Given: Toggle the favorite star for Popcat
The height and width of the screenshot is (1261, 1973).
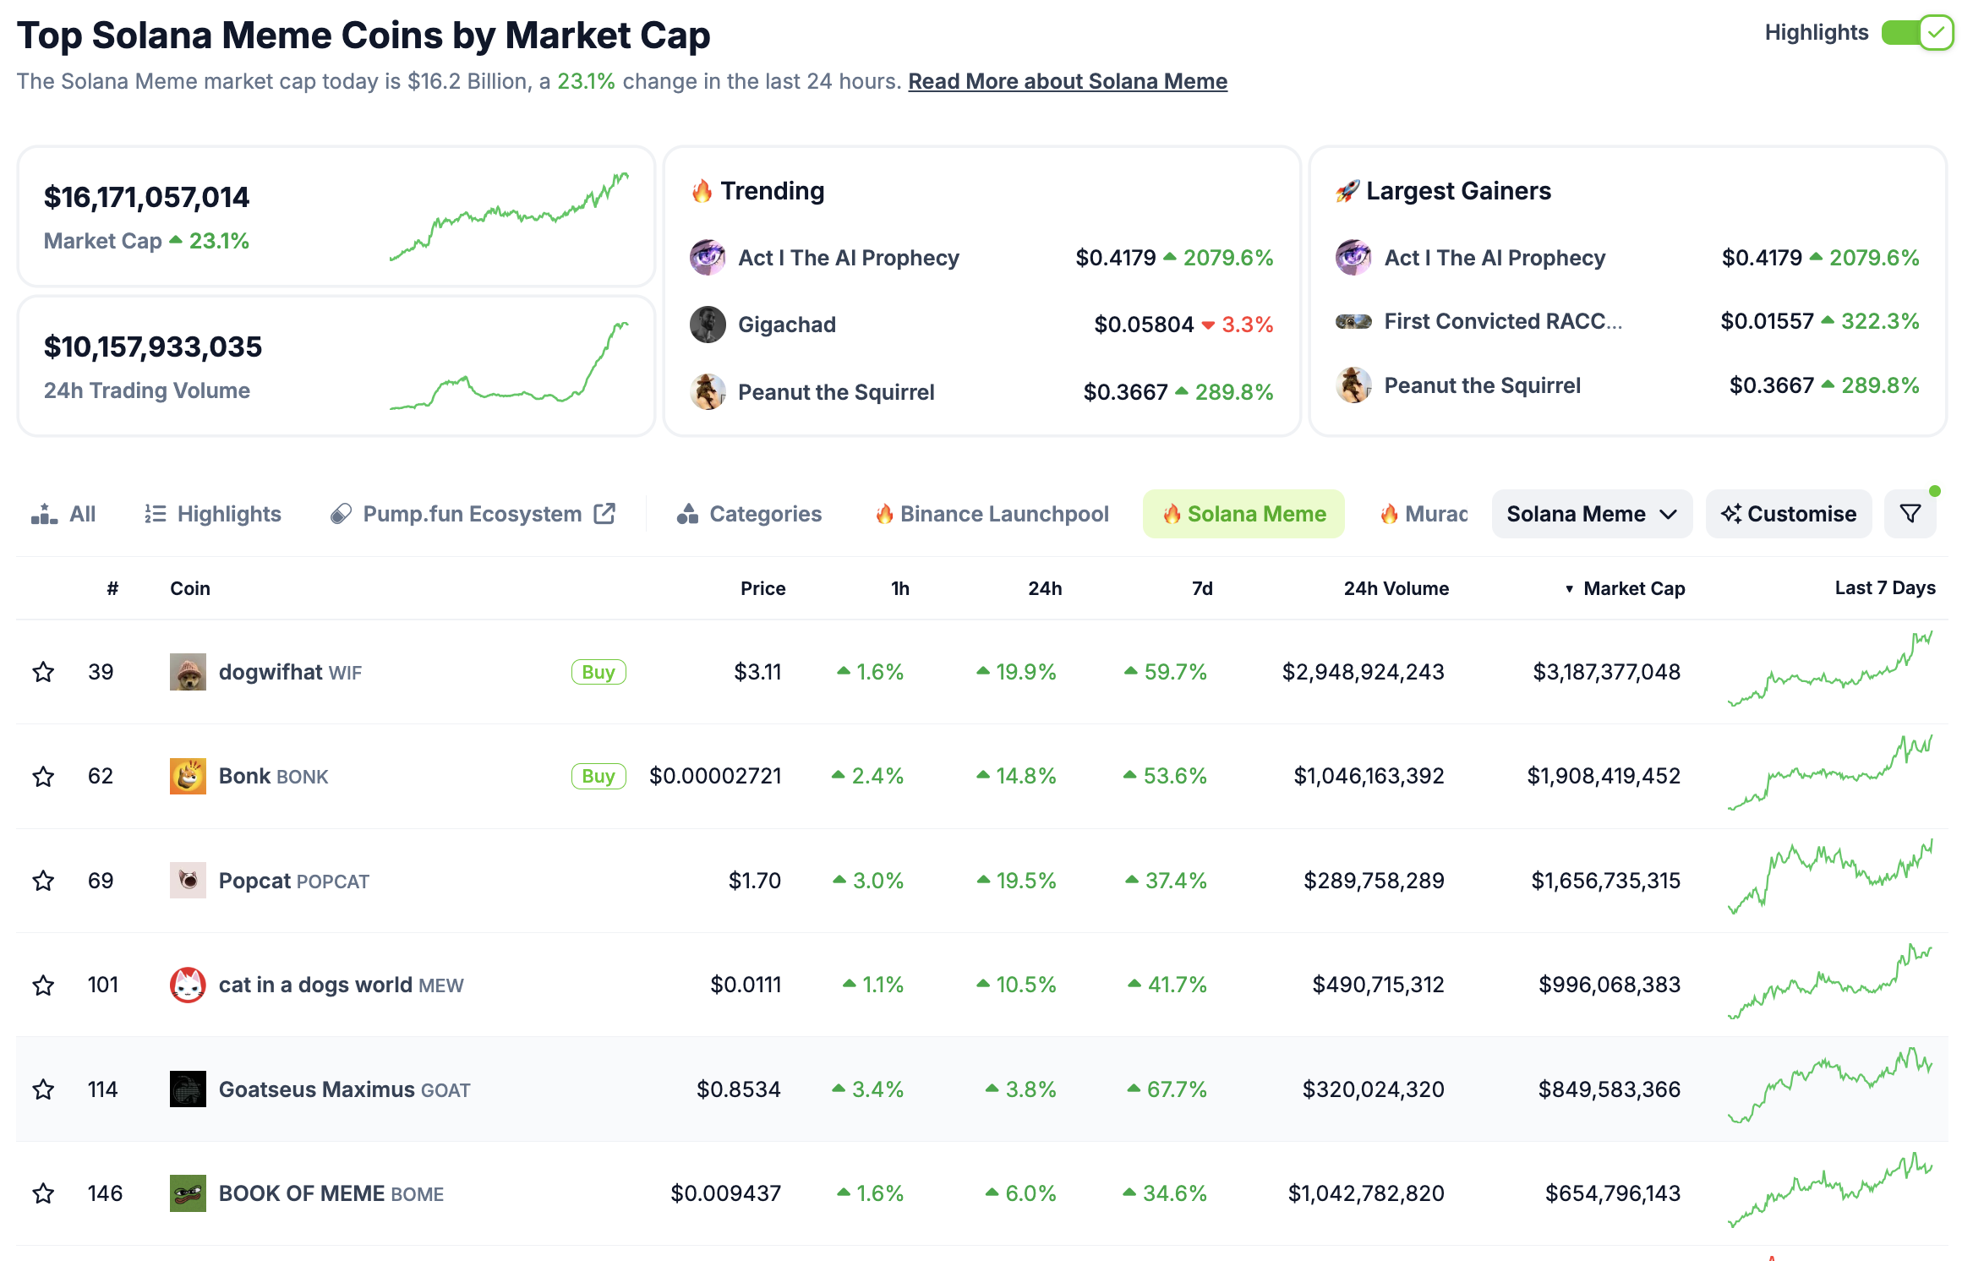Looking at the screenshot, I should 43,880.
